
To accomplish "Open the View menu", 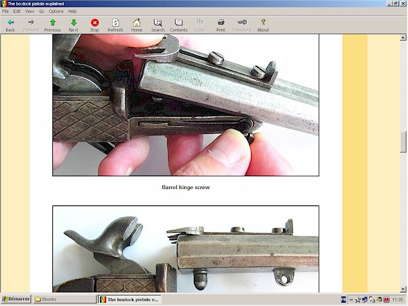I will pyautogui.click(x=29, y=11).
